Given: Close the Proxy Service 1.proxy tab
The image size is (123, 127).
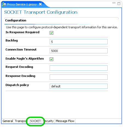Looking at the screenshot, I should [x=40, y=4].
